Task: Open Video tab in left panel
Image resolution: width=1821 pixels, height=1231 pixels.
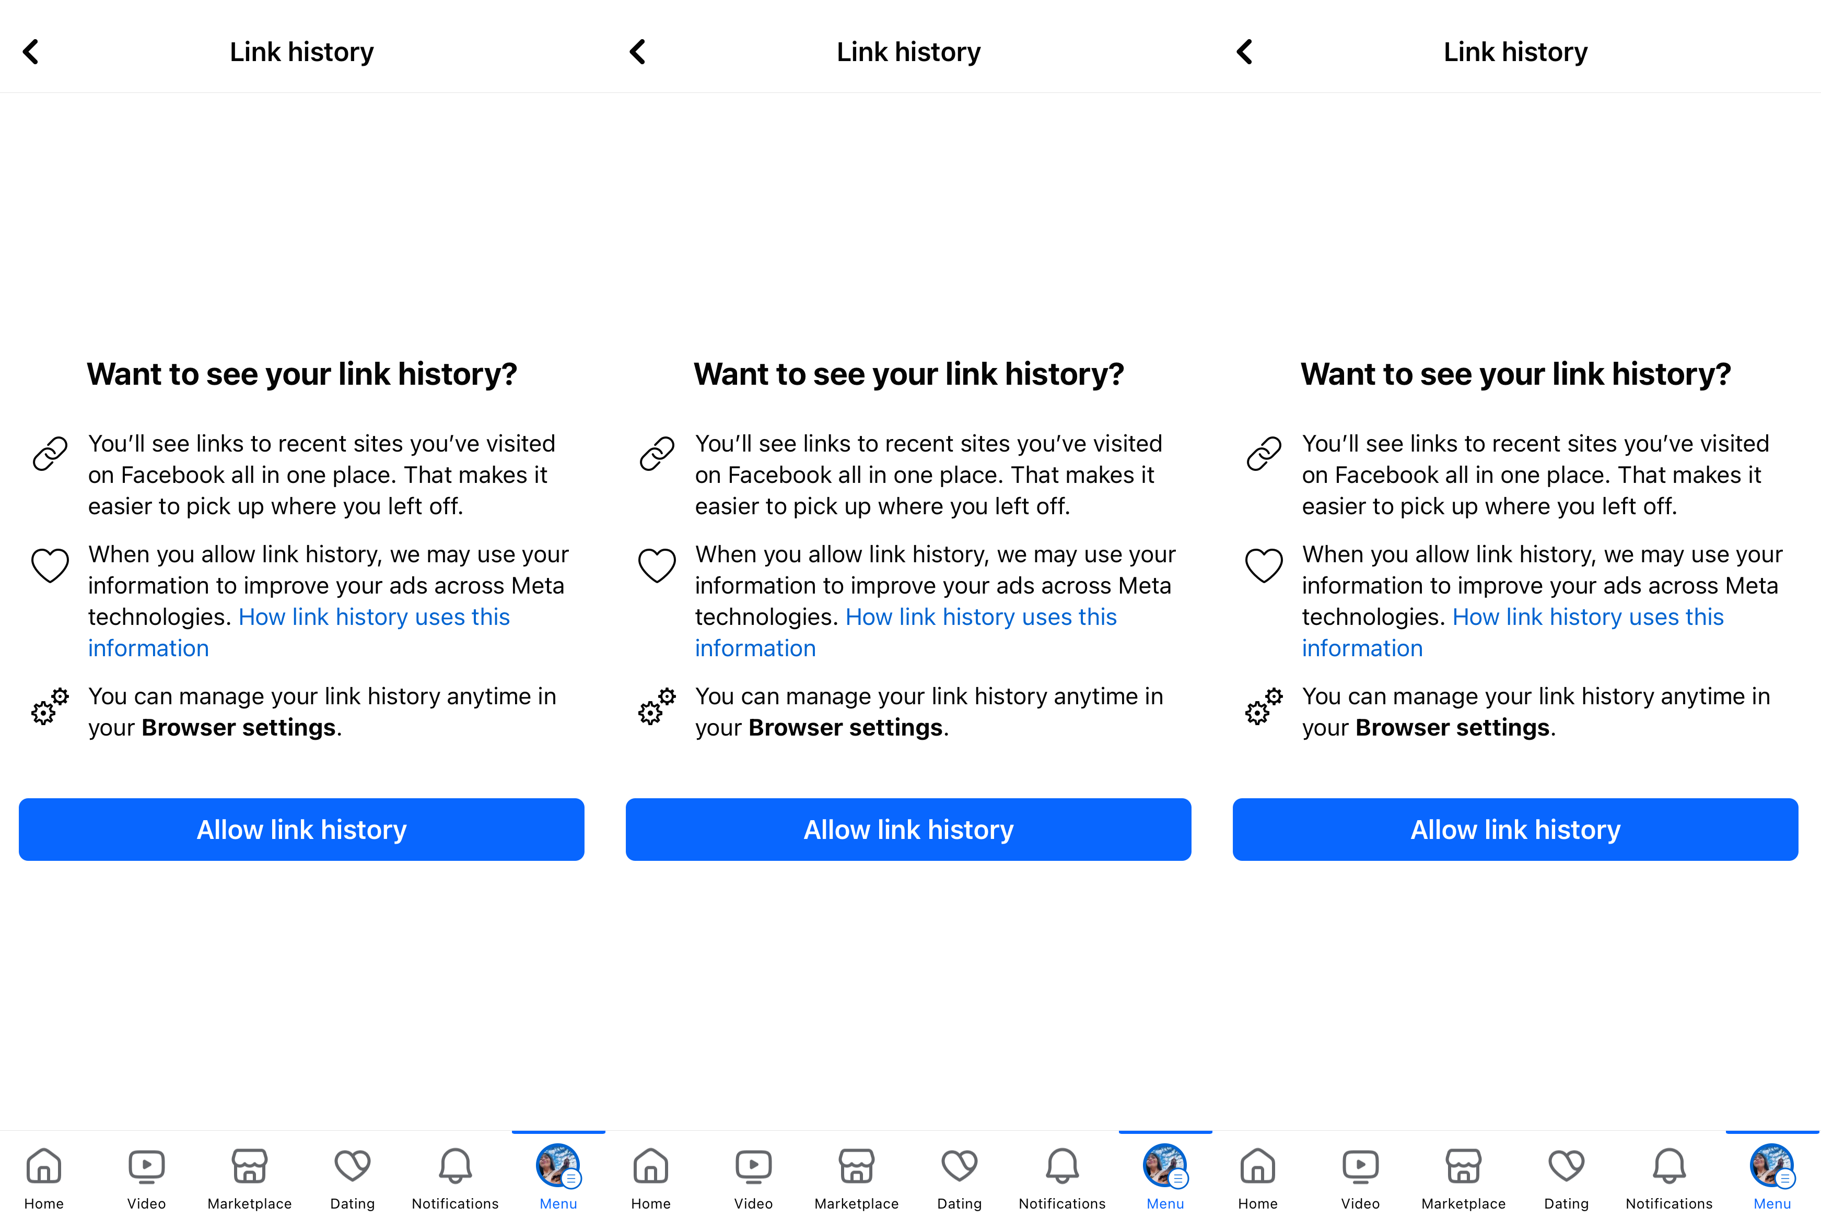Action: tap(146, 1179)
